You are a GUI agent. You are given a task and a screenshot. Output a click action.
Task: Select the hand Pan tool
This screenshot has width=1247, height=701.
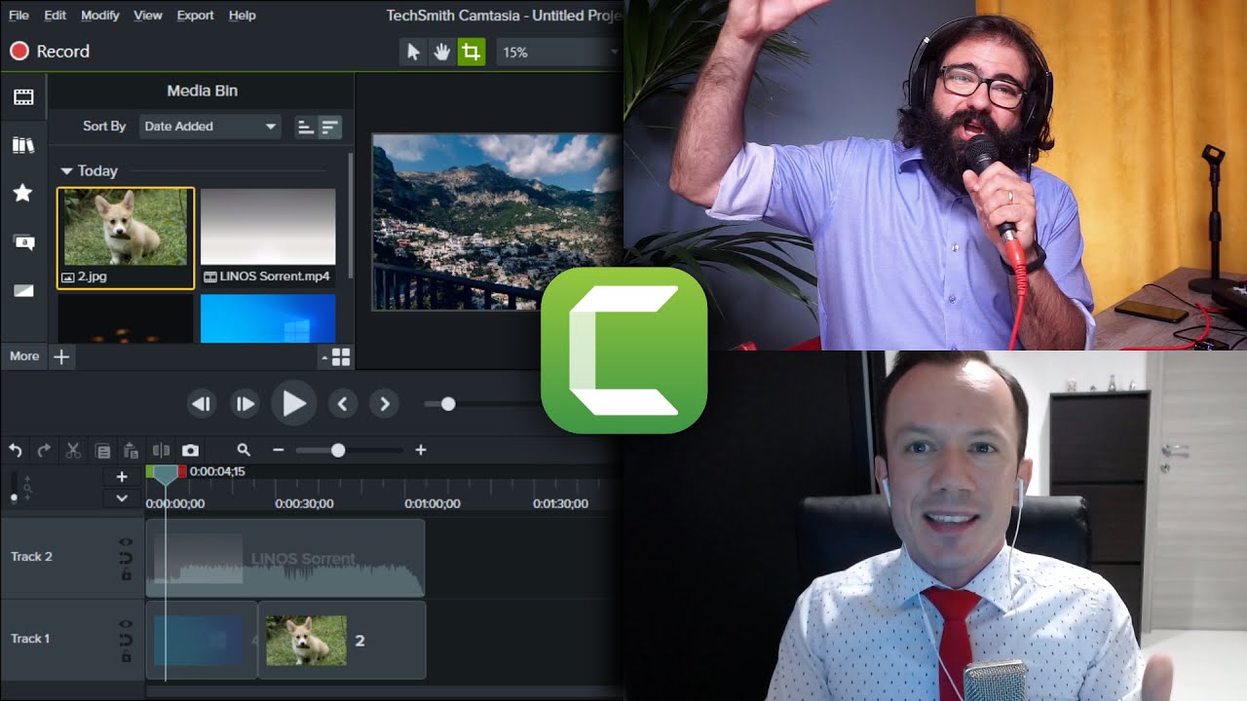[x=441, y=52]
